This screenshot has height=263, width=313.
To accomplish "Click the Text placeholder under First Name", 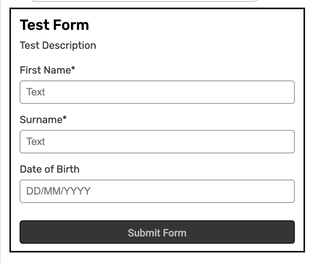I will coord(35,92).
